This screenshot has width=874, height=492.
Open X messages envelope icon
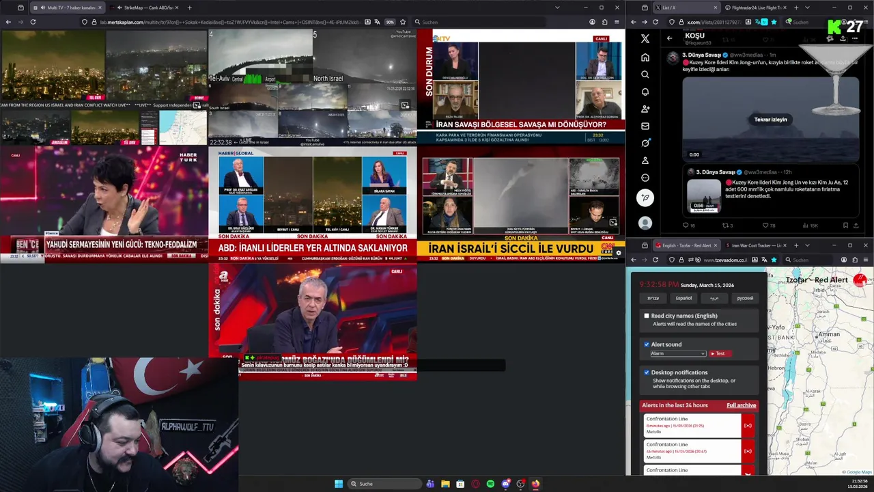coord(645,126)
